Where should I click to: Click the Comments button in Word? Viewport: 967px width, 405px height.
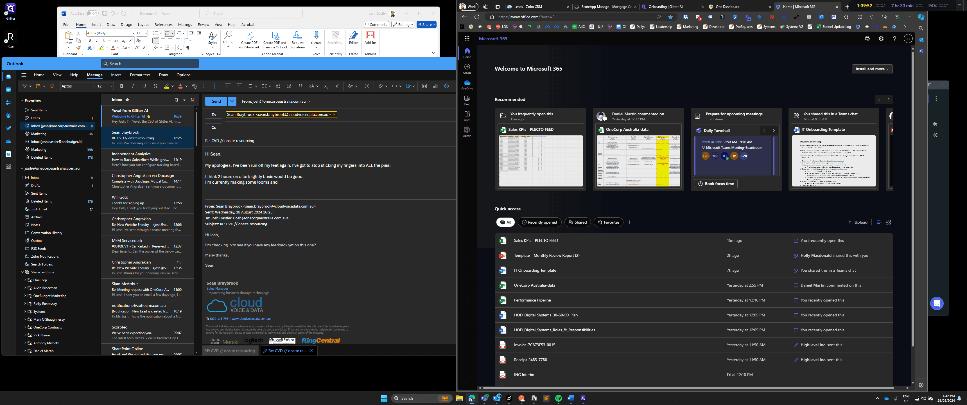coord(376,25)
